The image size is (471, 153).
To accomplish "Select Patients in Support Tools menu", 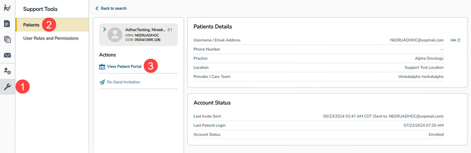I will click(x=31, y=25).
